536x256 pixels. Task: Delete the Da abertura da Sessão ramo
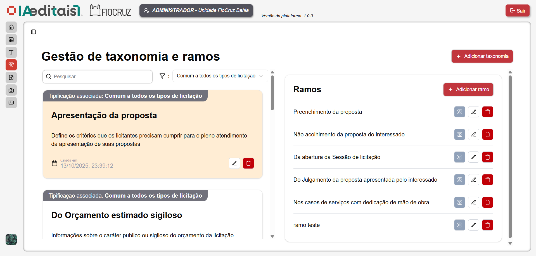488,157
